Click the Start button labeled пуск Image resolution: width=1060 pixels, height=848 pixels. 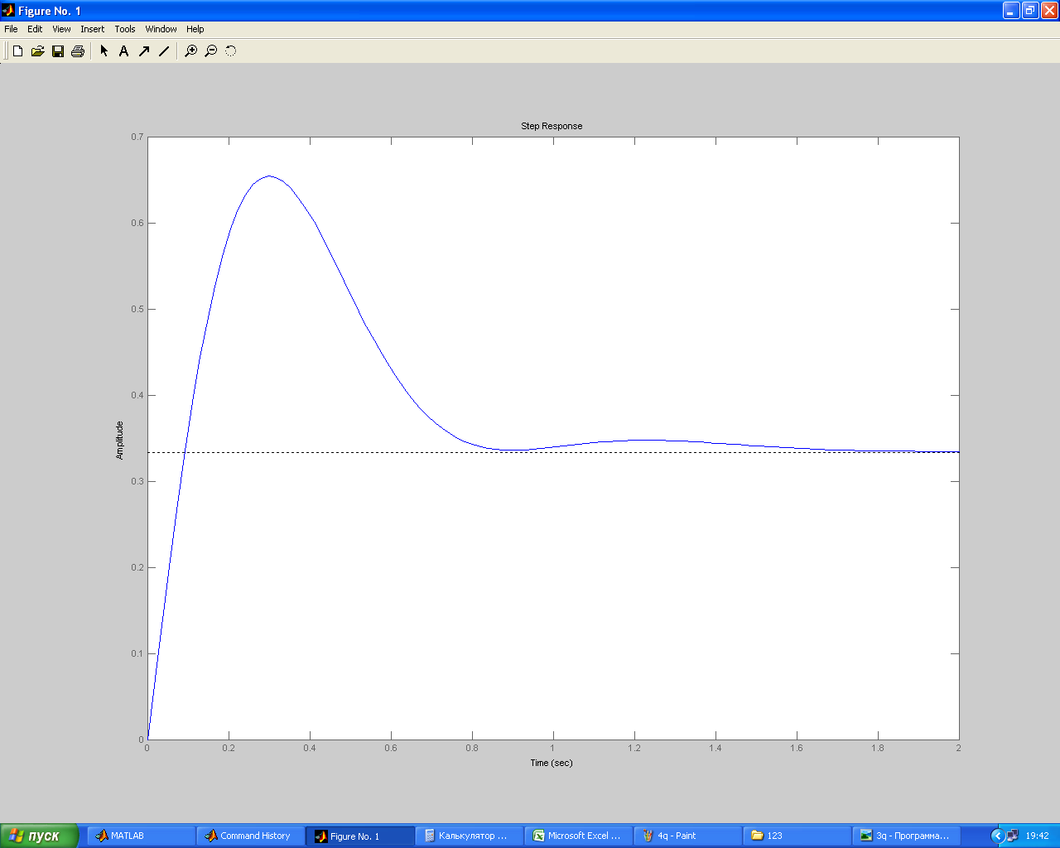(39, 836)
